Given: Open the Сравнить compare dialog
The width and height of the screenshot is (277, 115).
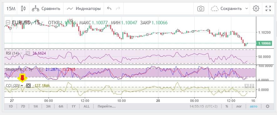Looking at the screenshot, I should tap(46, 8).
